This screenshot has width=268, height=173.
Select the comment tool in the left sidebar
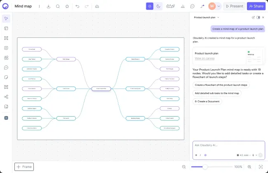pos(6,68)
